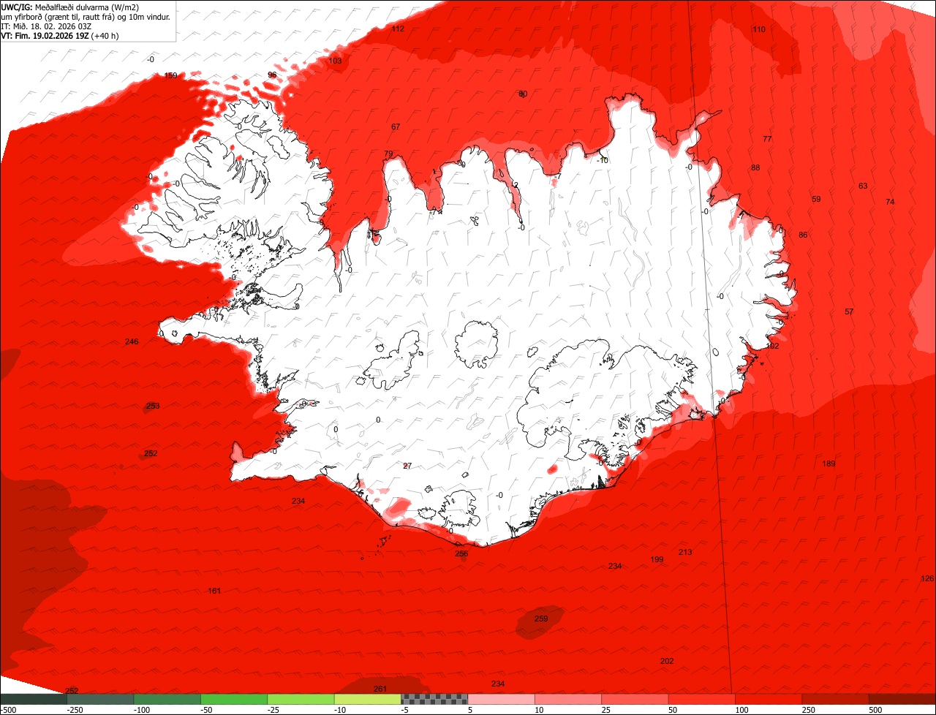This screenshot has height=715, width=936.
Task: Select the red legend swatch between 50 and 100
Action: 702,699
